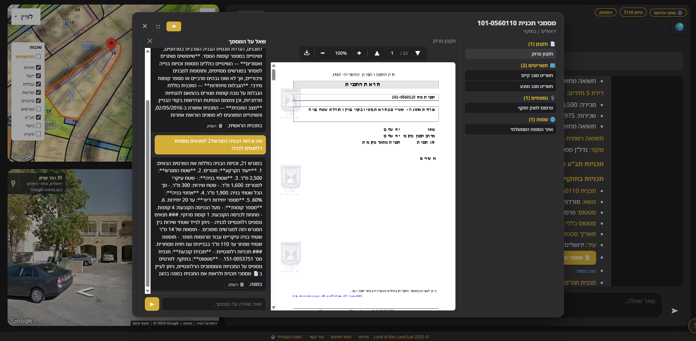Zoom in the document with the plus icon

[x=359, y=53]
